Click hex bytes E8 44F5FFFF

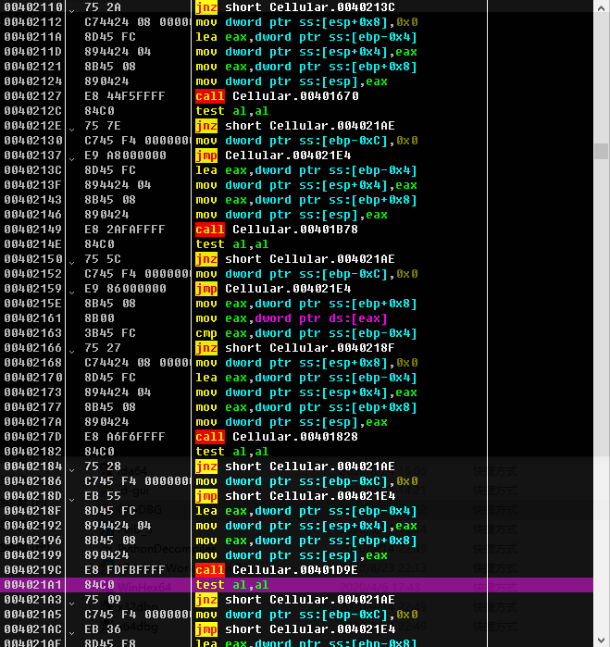point(125,96)
